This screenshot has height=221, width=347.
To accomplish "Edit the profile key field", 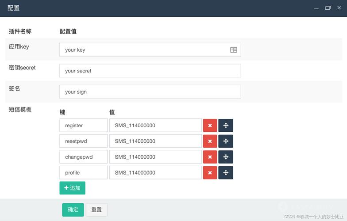I will 83,172.
